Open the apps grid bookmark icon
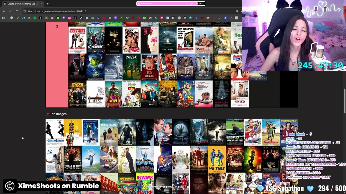 tap(4, 18)
